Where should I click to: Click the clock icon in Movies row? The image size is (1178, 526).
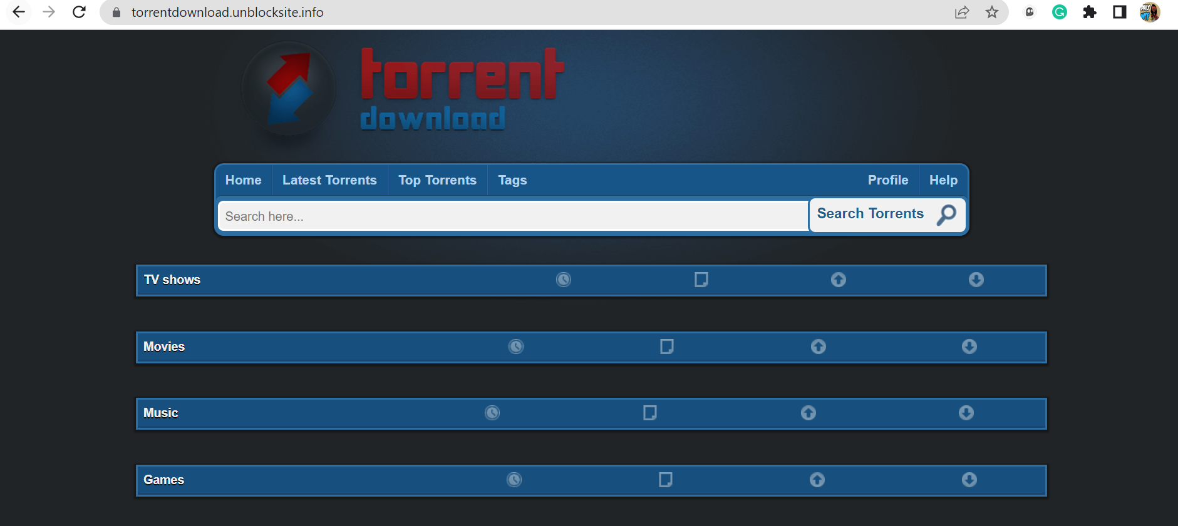coord(516,346)
